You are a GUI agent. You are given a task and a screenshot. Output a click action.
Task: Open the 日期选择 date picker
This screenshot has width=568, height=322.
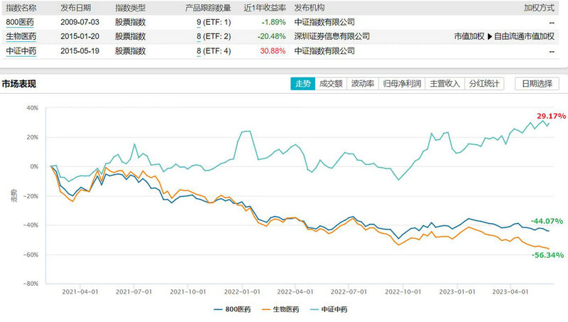pos(536,84)
